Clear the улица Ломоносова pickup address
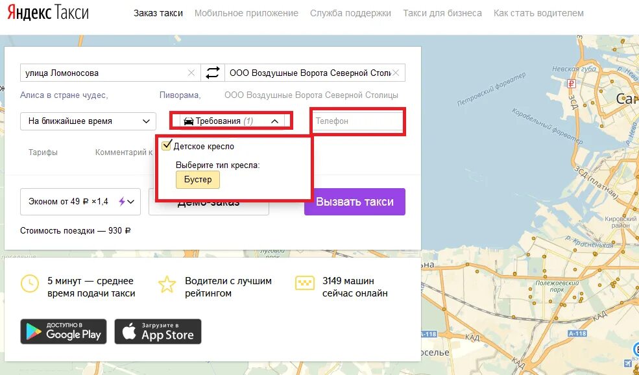639x375 pixels. pos(191,73)
